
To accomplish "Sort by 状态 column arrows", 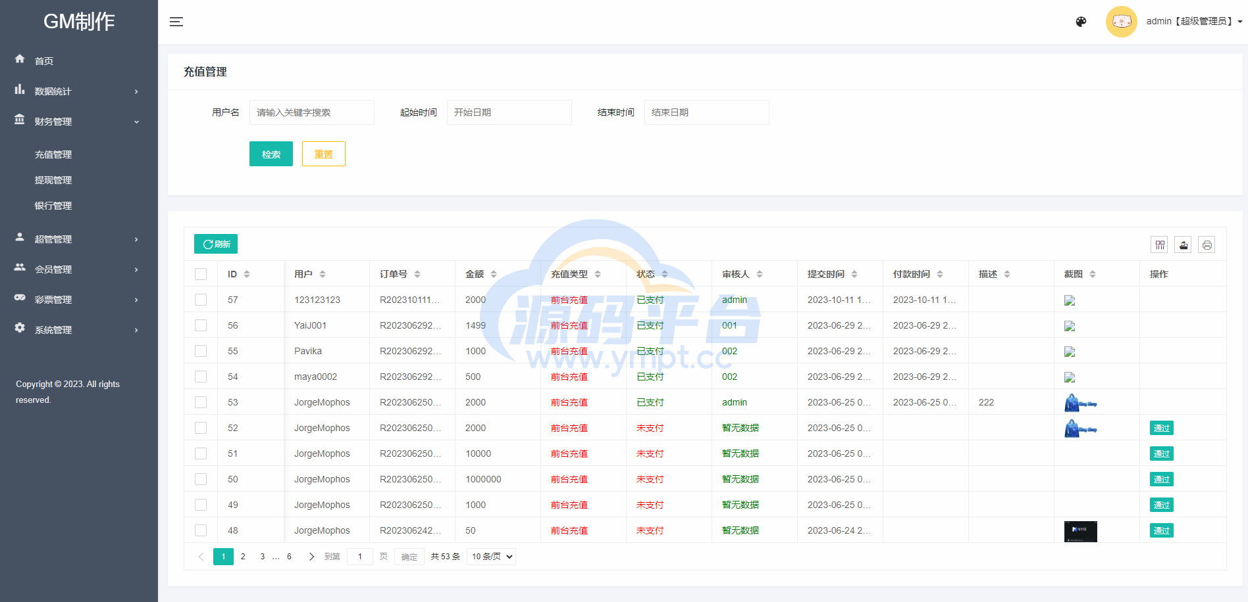I will [x=665, y=274].
